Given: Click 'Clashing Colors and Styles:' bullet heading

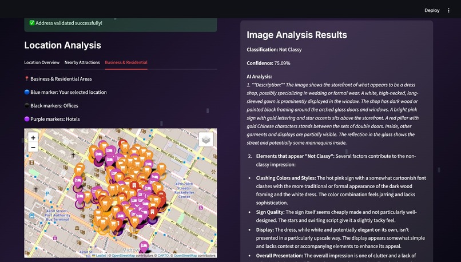Looking at the screenshot, I should [x=286, y=178].
